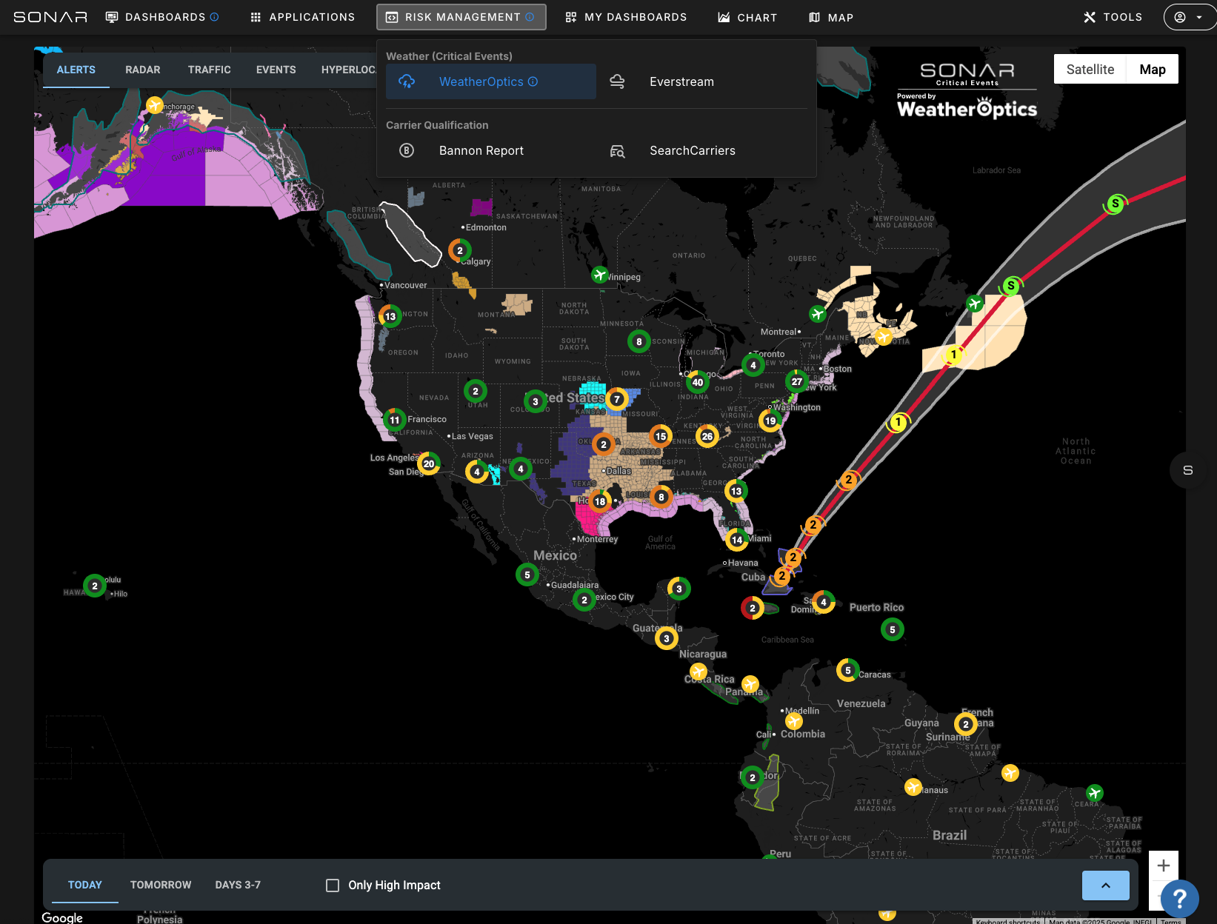The width and height of the screenshot is (1217, 924).
Task: Open WeatherOptics from Risk Management menu
Action: click(481, 81)
